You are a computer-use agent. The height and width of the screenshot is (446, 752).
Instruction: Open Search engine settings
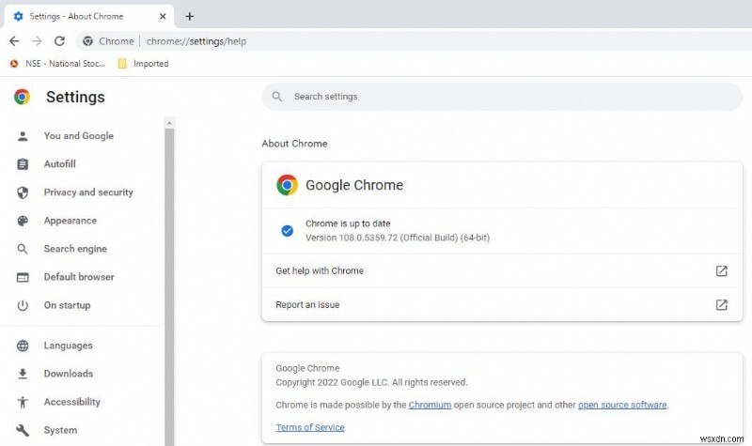coord(75,249)
